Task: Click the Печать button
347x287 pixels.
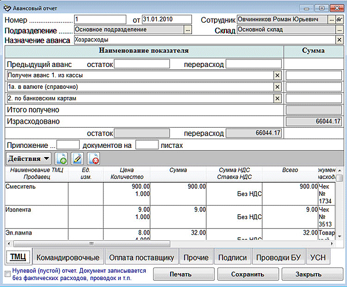Action: pos(184,274)
